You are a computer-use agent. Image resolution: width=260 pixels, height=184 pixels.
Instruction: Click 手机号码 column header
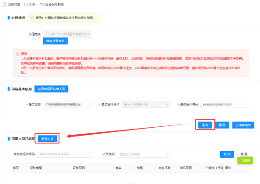tap(186, 168)
